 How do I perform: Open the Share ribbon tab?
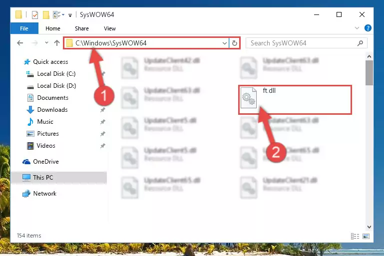point(82,28)
